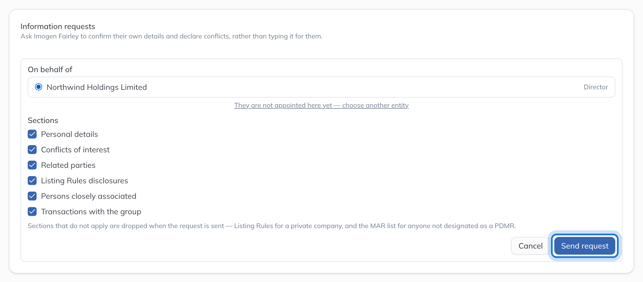Cancel the information request
The image size is (643, 282).
[x=530, y=246]
